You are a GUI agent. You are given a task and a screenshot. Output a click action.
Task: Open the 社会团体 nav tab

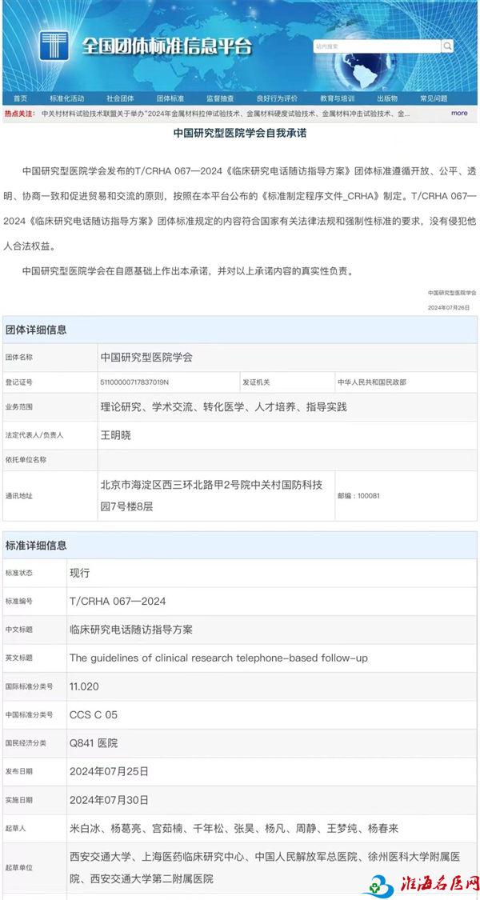pyautogui.click(x=120, y=98)
